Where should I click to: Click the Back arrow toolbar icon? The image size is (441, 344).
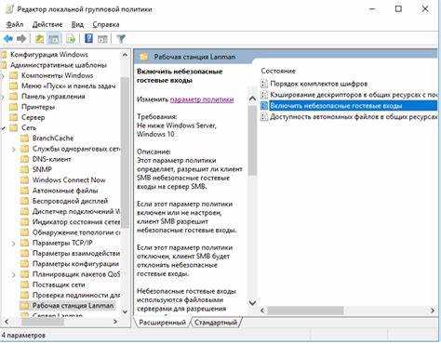[x=8, y=39]
